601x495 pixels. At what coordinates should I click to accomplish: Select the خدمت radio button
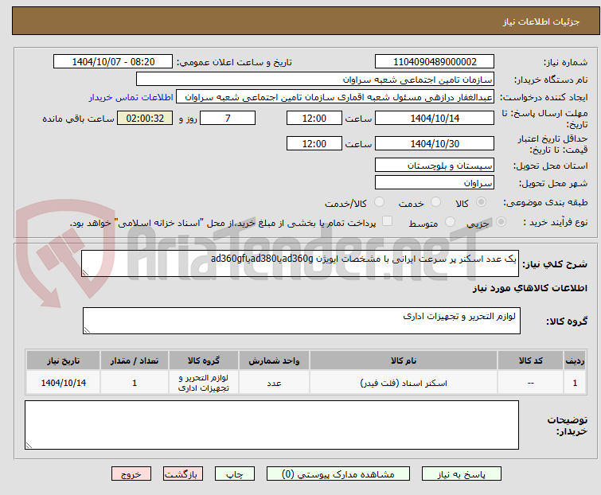point(435,202)
